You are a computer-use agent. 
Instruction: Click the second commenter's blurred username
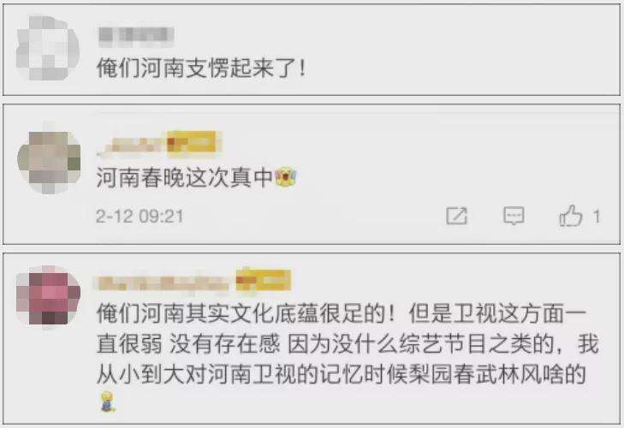pyautogui.click(x=130, y=144)
